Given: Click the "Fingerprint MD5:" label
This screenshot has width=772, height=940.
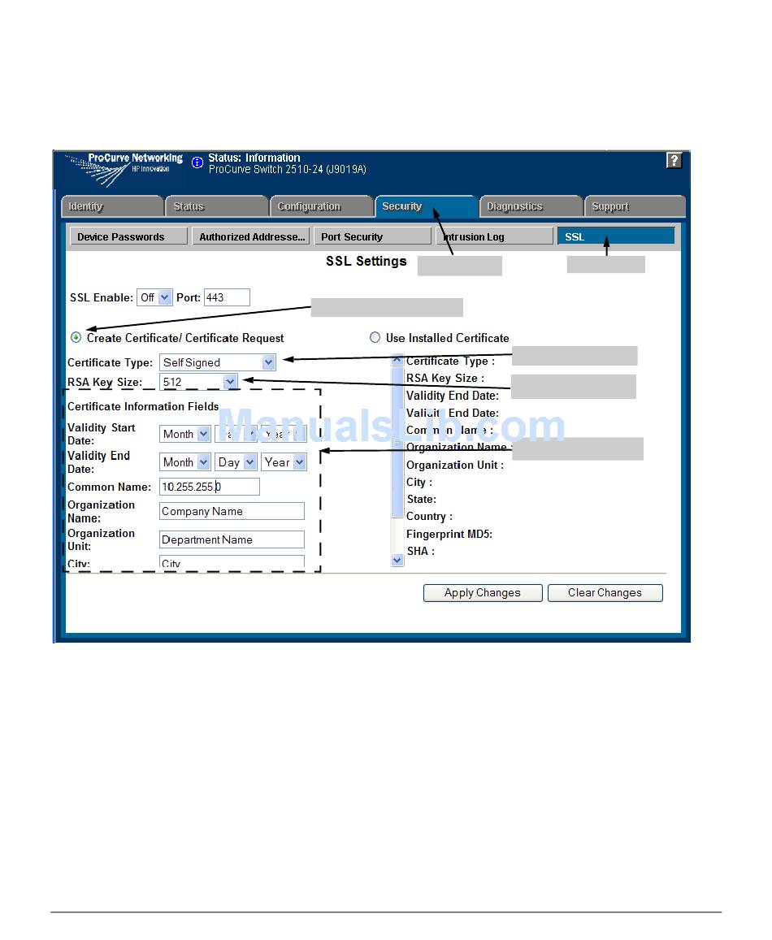Looking at the screenshot, I should 449,534.
